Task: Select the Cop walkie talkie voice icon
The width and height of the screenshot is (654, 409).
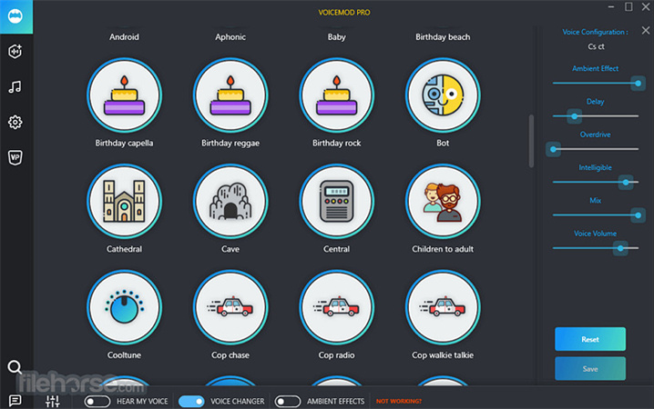Action: pos(443,307)
